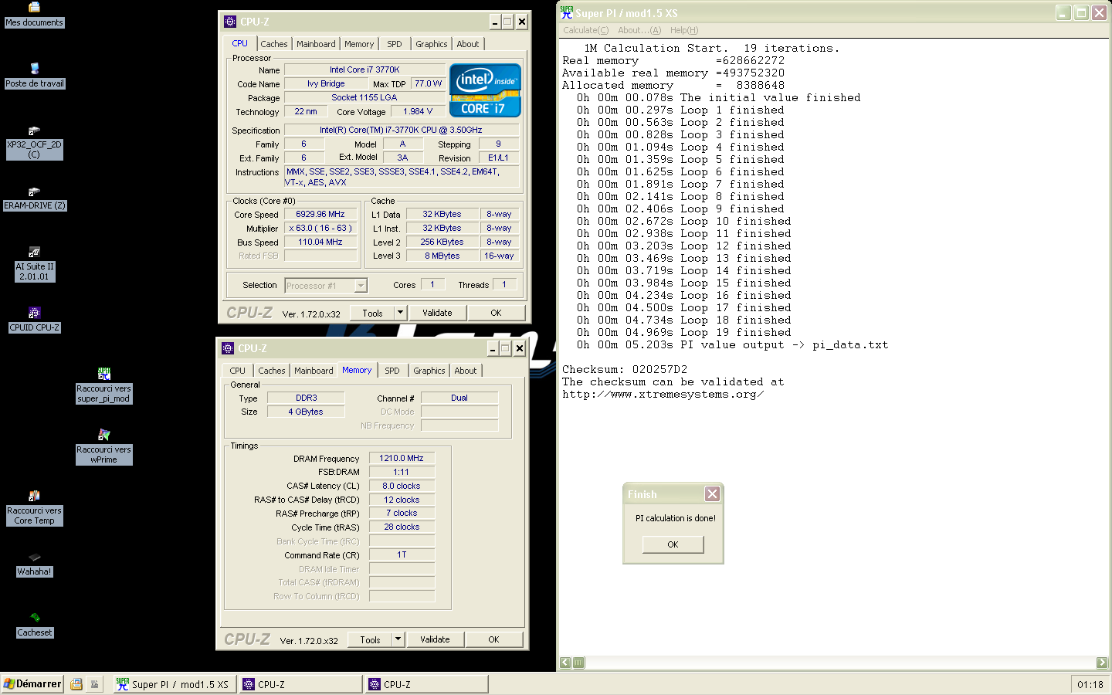Screen dimensions: 1112x695
Task: Confirm OK in the Finish dialog
Action: pos(673,544)
